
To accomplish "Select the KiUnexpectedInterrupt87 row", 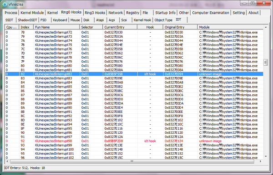I will [x=134, y=95].
